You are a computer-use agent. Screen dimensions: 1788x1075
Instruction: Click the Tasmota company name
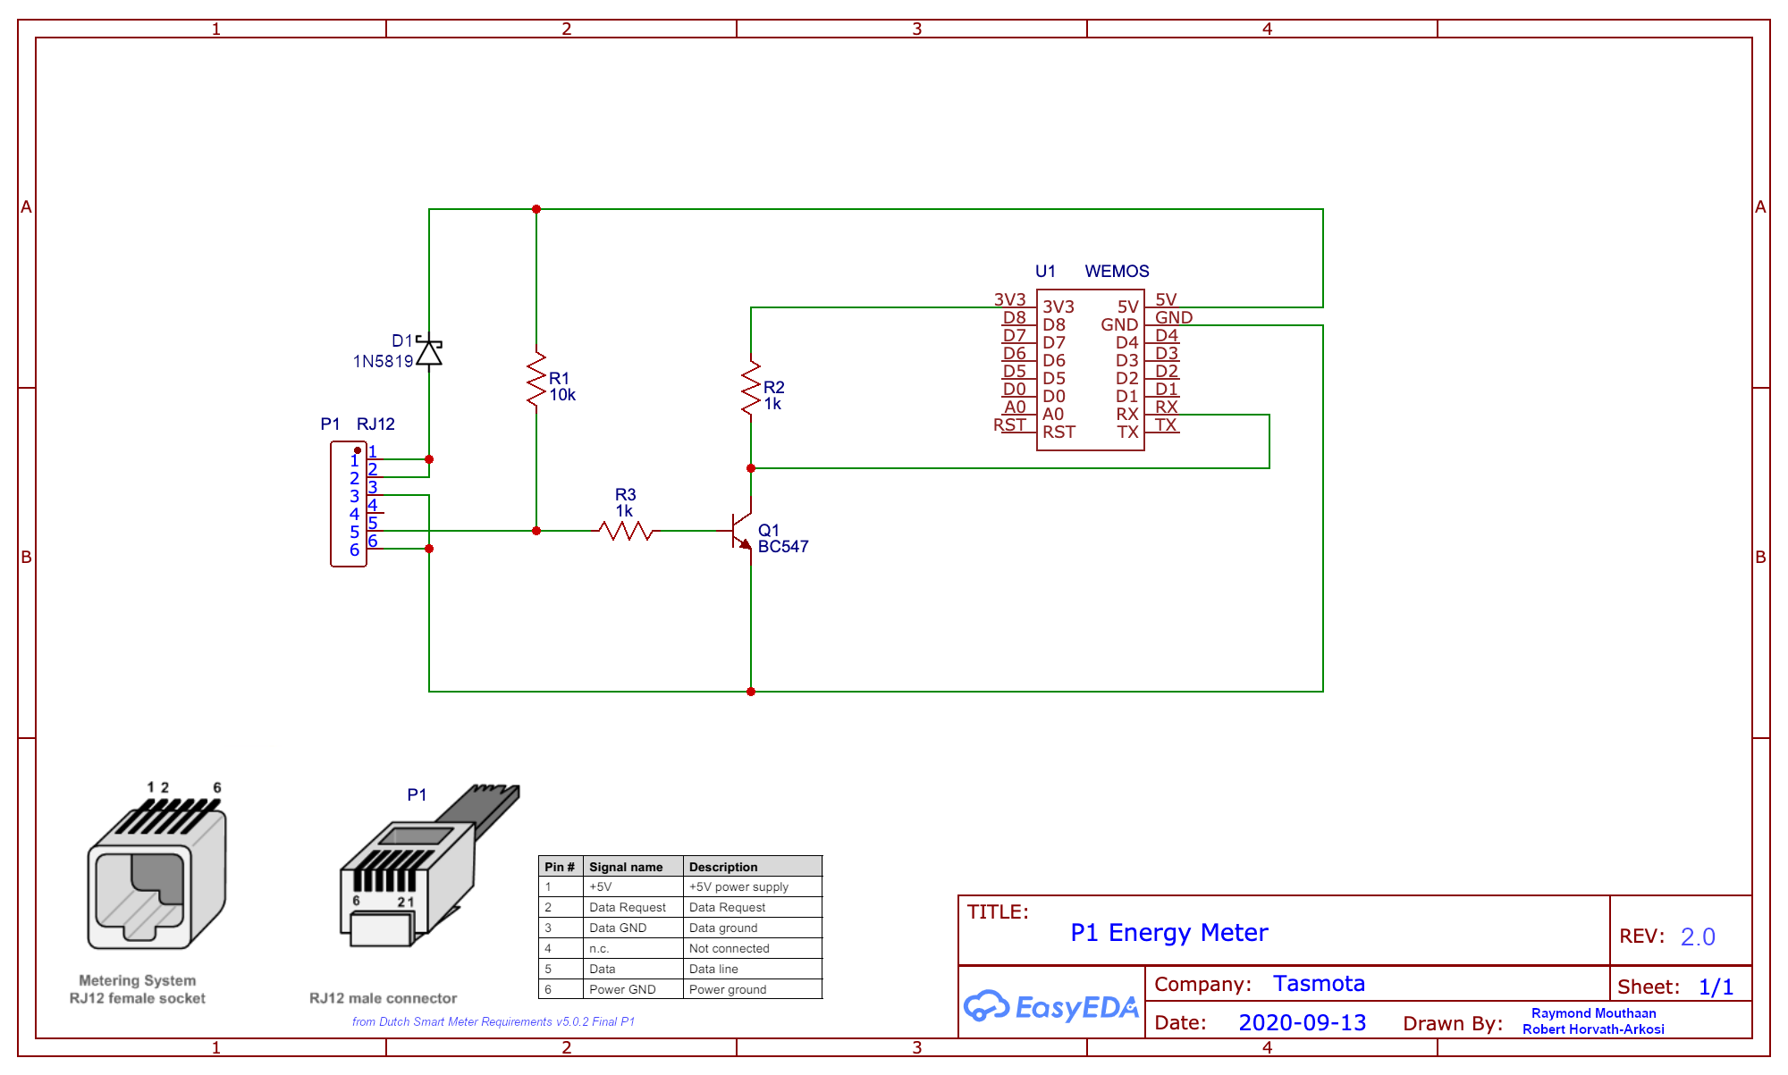pyautogui.click(x=1319, y=984)
